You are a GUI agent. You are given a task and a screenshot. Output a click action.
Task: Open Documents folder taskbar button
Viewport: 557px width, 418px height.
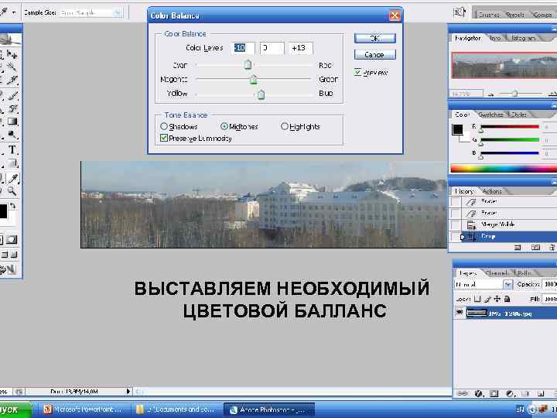(176, 409)
